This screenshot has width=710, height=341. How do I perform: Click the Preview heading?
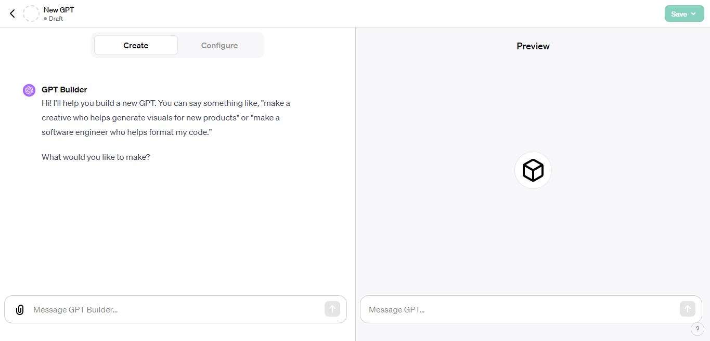[x=533, y=46]
